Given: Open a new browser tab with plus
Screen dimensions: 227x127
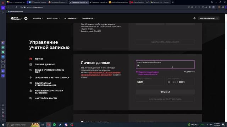Looking at the screenshot, I should 173,2.
